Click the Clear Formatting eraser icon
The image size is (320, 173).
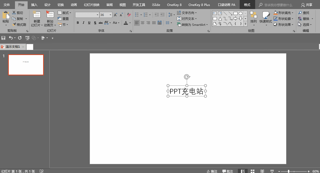point(129,15)
